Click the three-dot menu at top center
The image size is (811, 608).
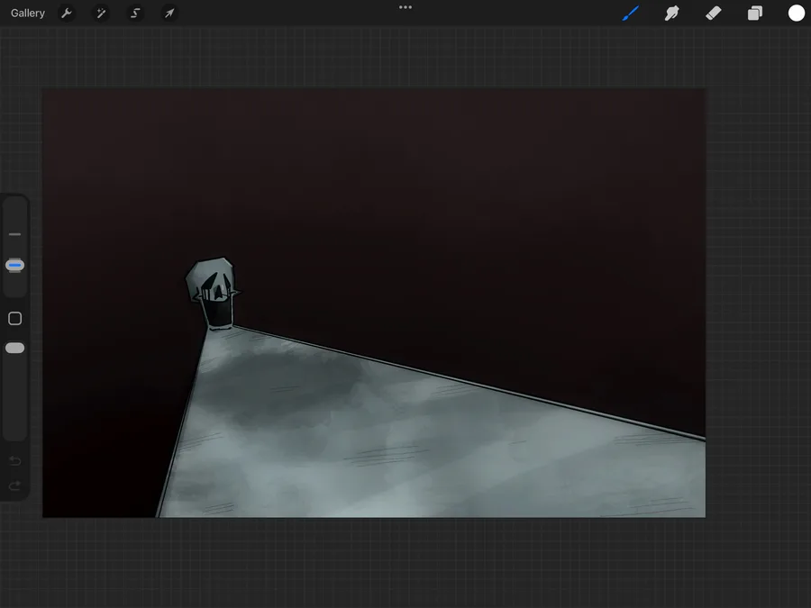(x=405, y=7)
